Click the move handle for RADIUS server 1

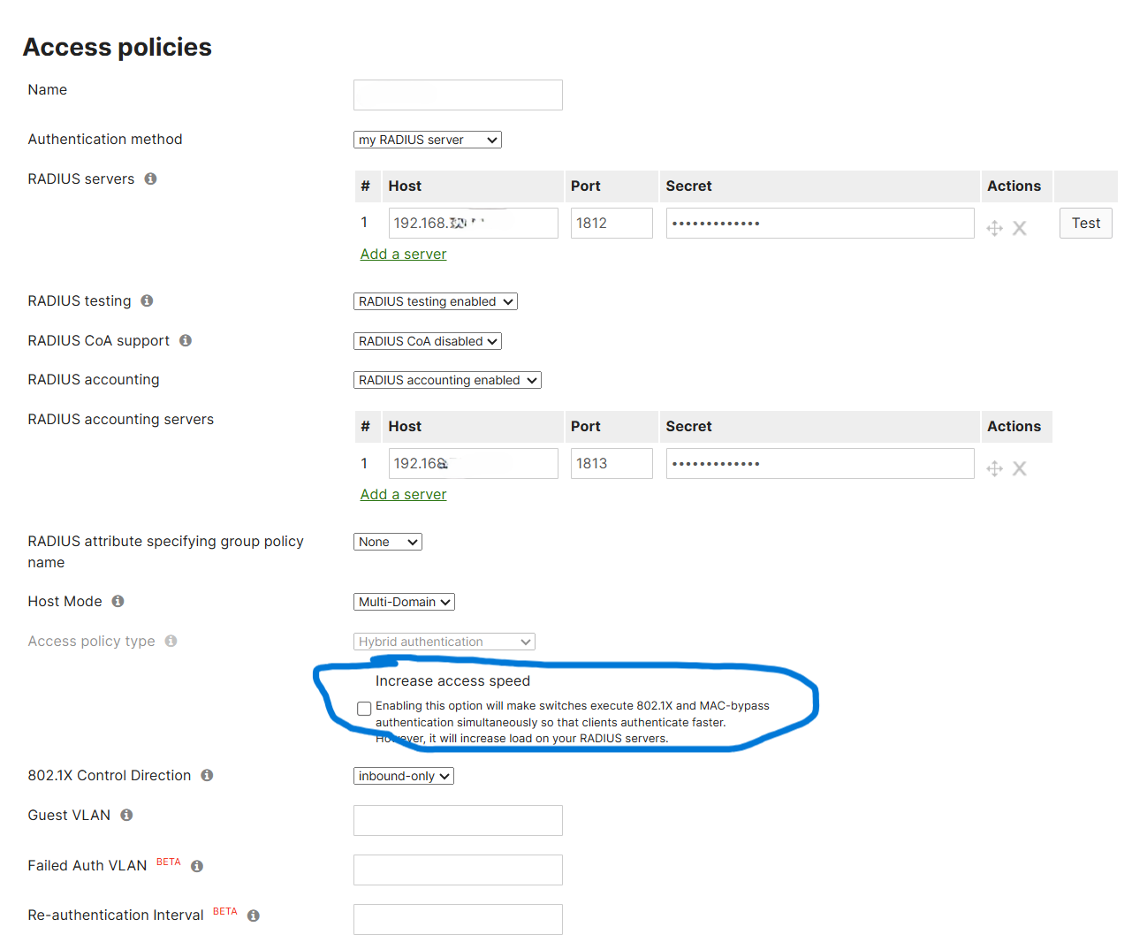(x=994, y=228)
